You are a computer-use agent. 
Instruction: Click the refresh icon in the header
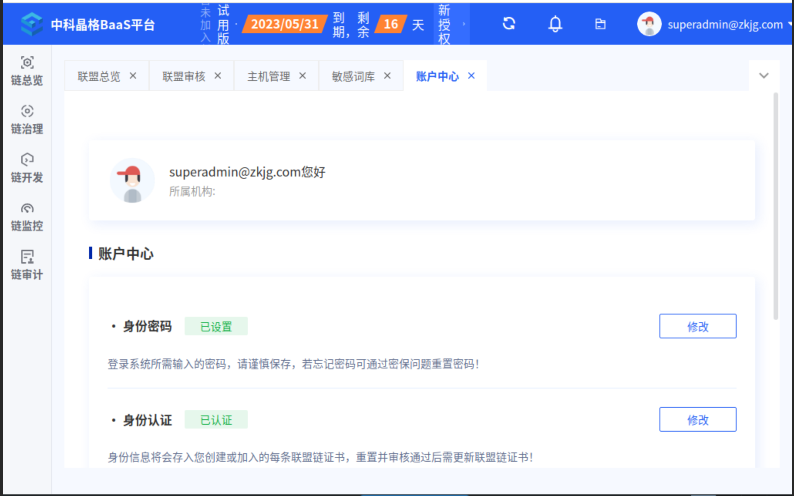tap(509, 24)
